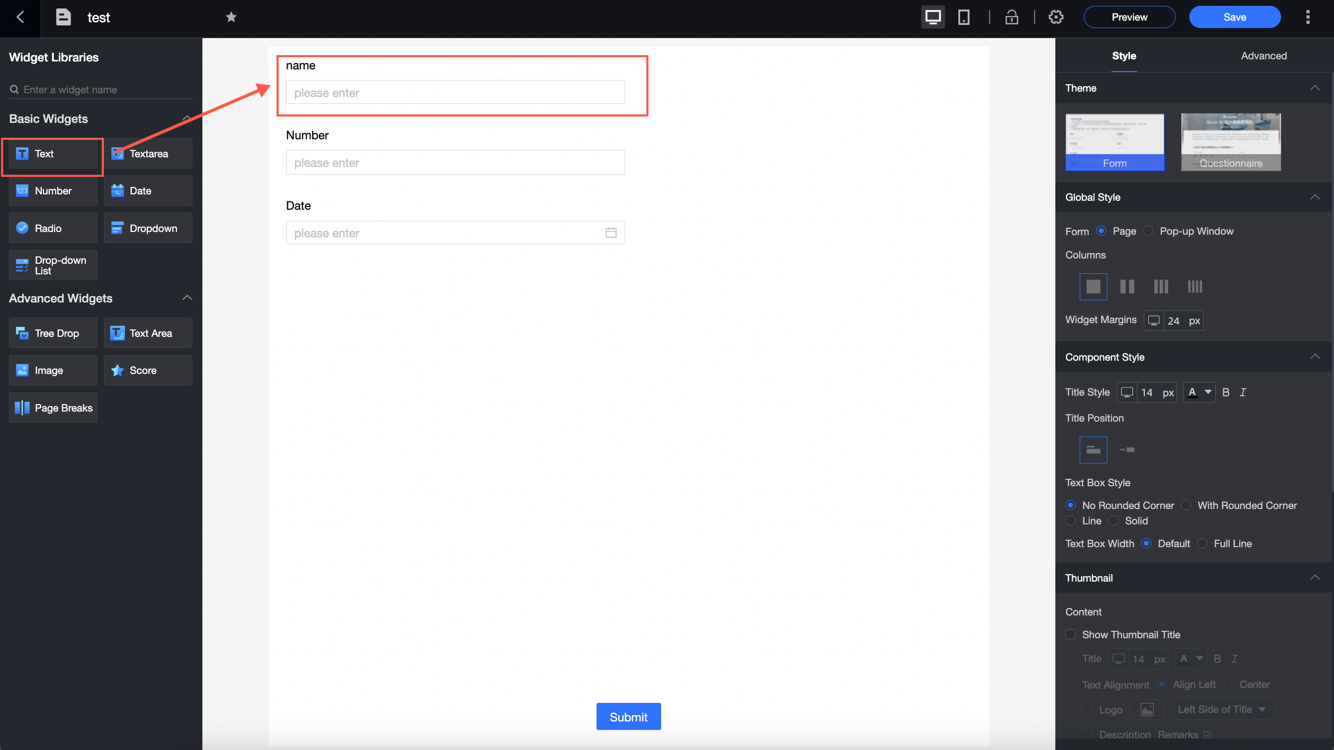
Task: Open Title Style font color dropdown
Action: tap(1199, 392)
